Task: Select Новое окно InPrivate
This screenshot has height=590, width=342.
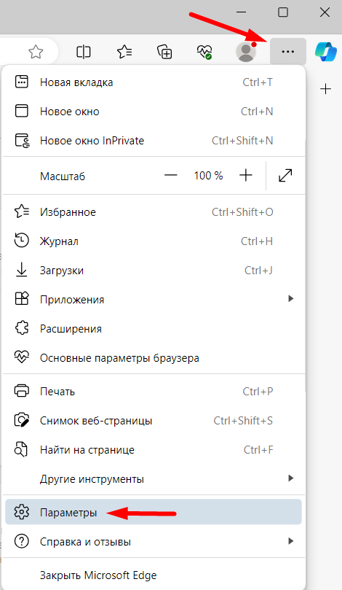Action: (154, 140)
